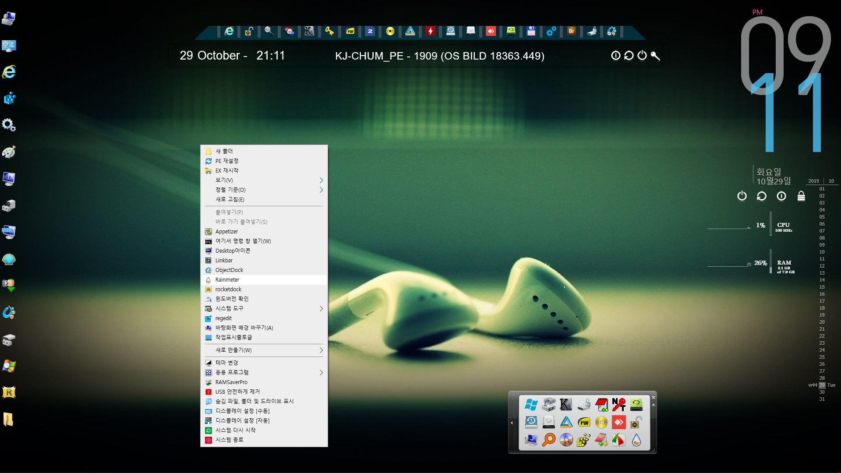Image resolution: width=841 pixels, height=473 pixels.
Task: Click the padlock icon in the right clock widget
Action: (x=801, y=196)
